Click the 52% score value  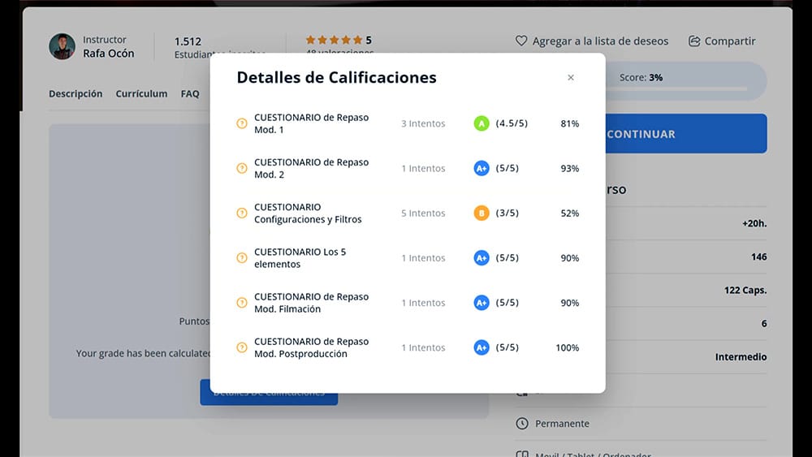tap(570, 213)
